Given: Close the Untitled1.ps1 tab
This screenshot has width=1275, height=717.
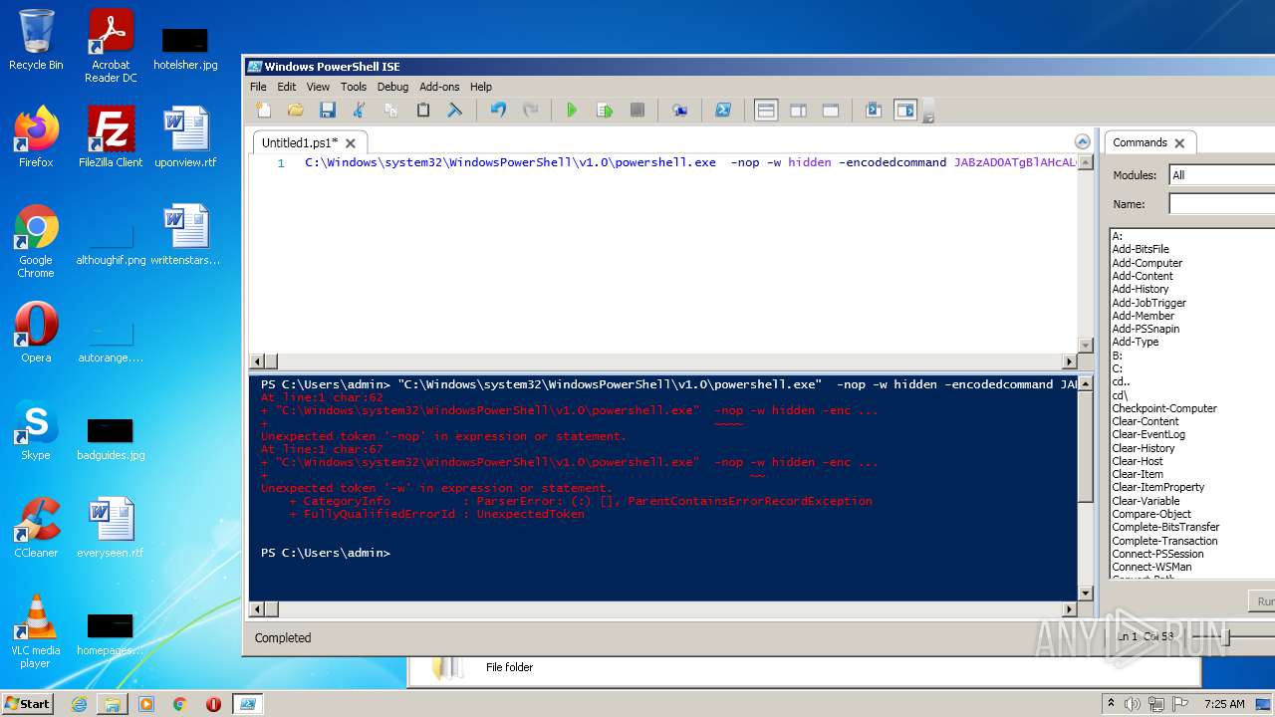Looking at the screenshot, I should [351, 143].
